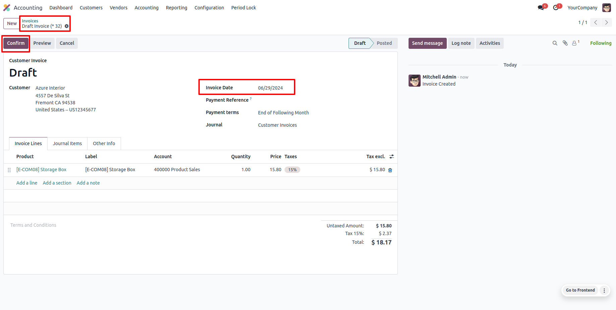Click the Tax excl. column header
The height and width of the screenshot is (310, 616).
point(376,157)
